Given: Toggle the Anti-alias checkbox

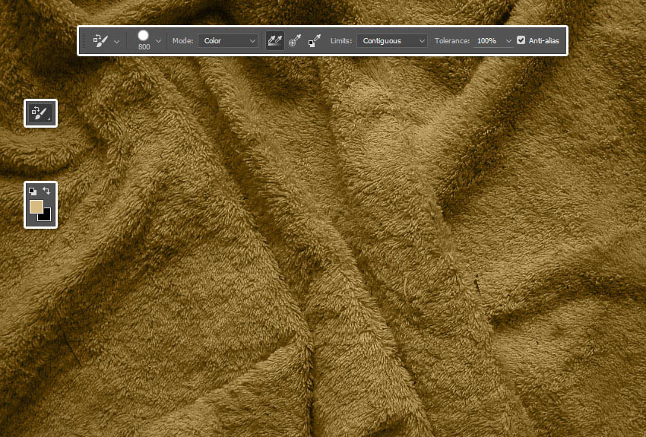Looking at the screenshot, I should click(521, 40).
